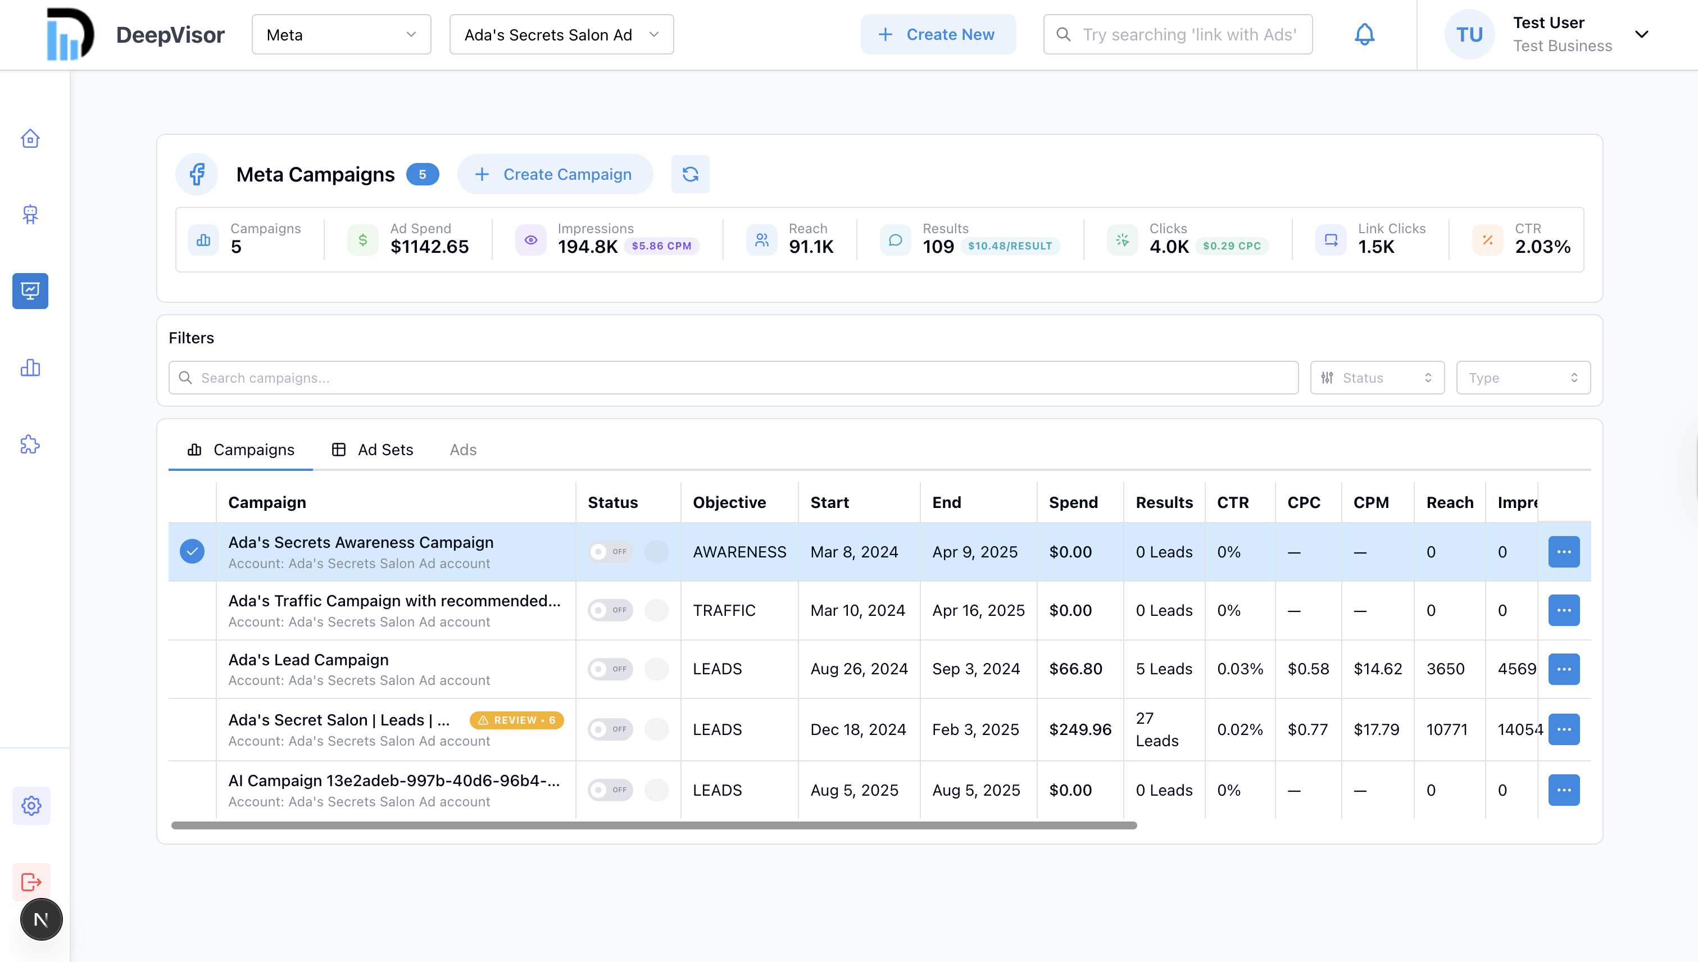Click the Create New button

(x=938, y=34)
